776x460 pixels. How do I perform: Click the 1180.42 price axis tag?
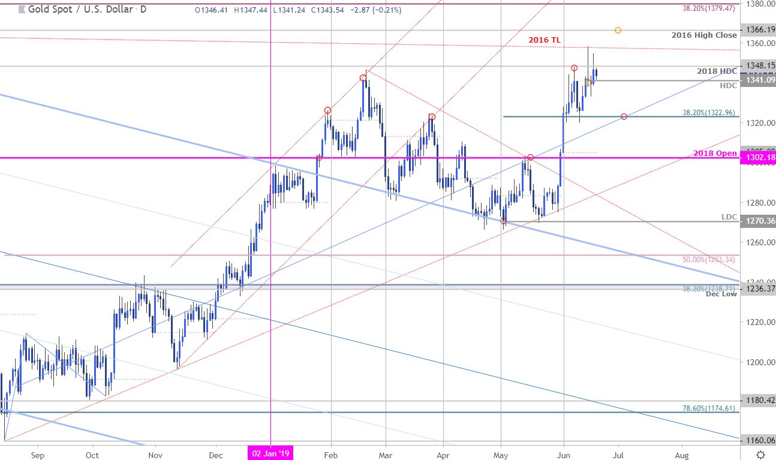click(757, 400)
